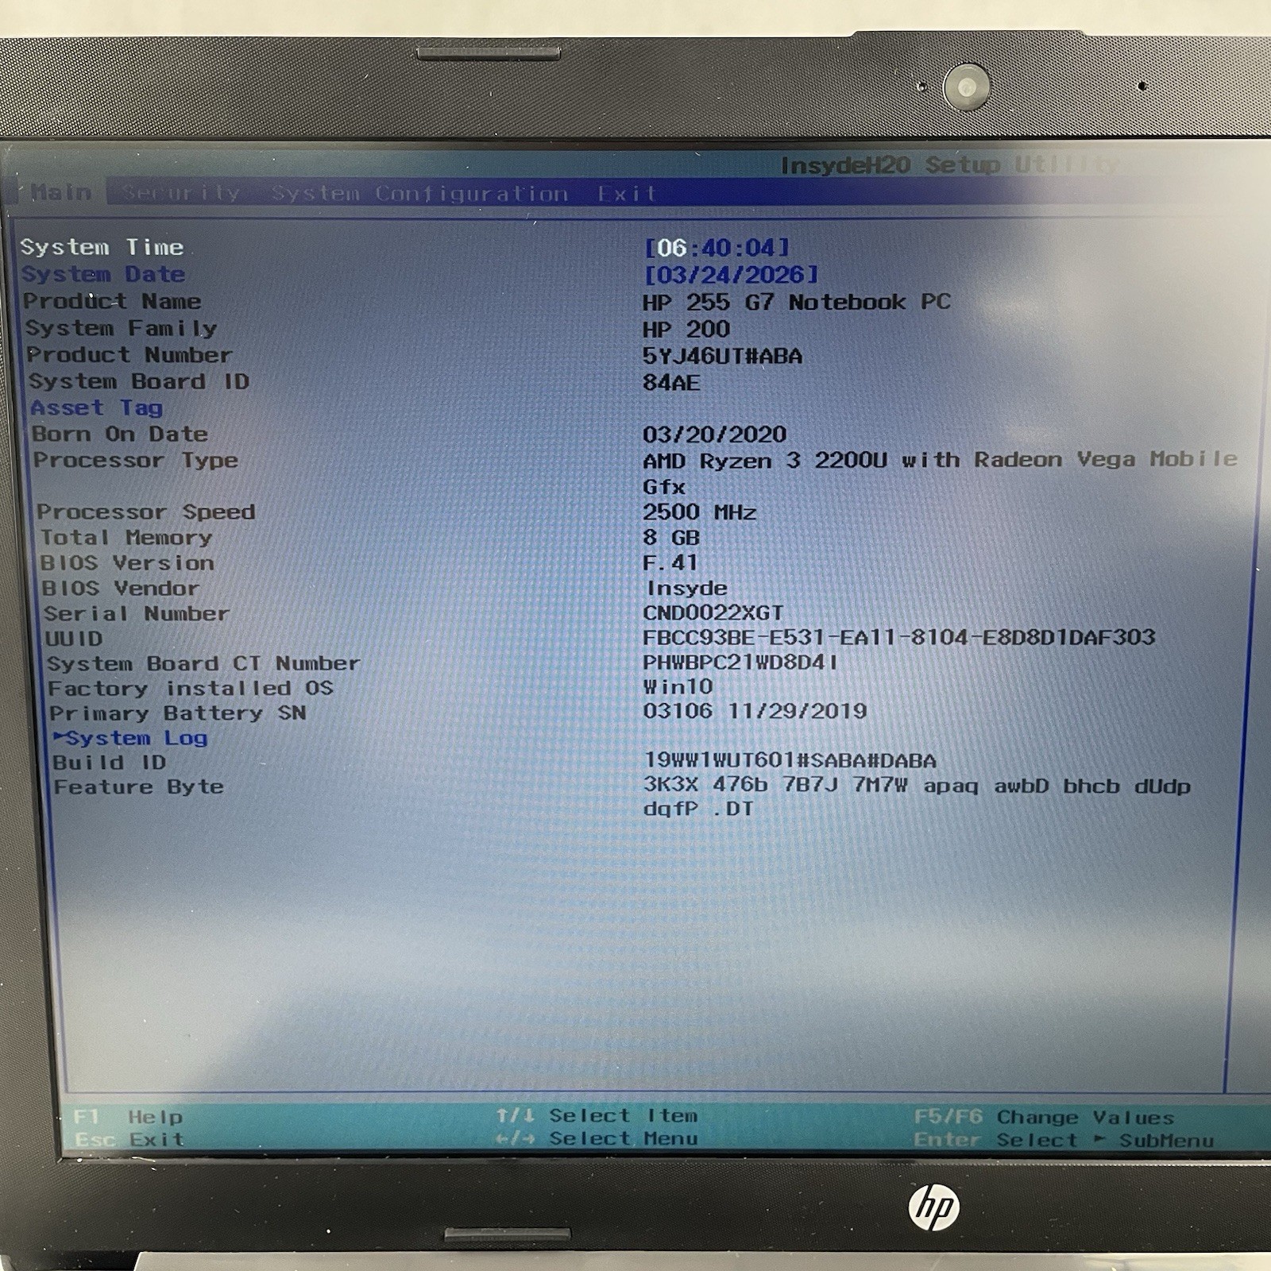Image resolution: width=1271 pixels, height=1271 pixels.
Task: Click the System Board CT Number label
Action: (203, 663)
